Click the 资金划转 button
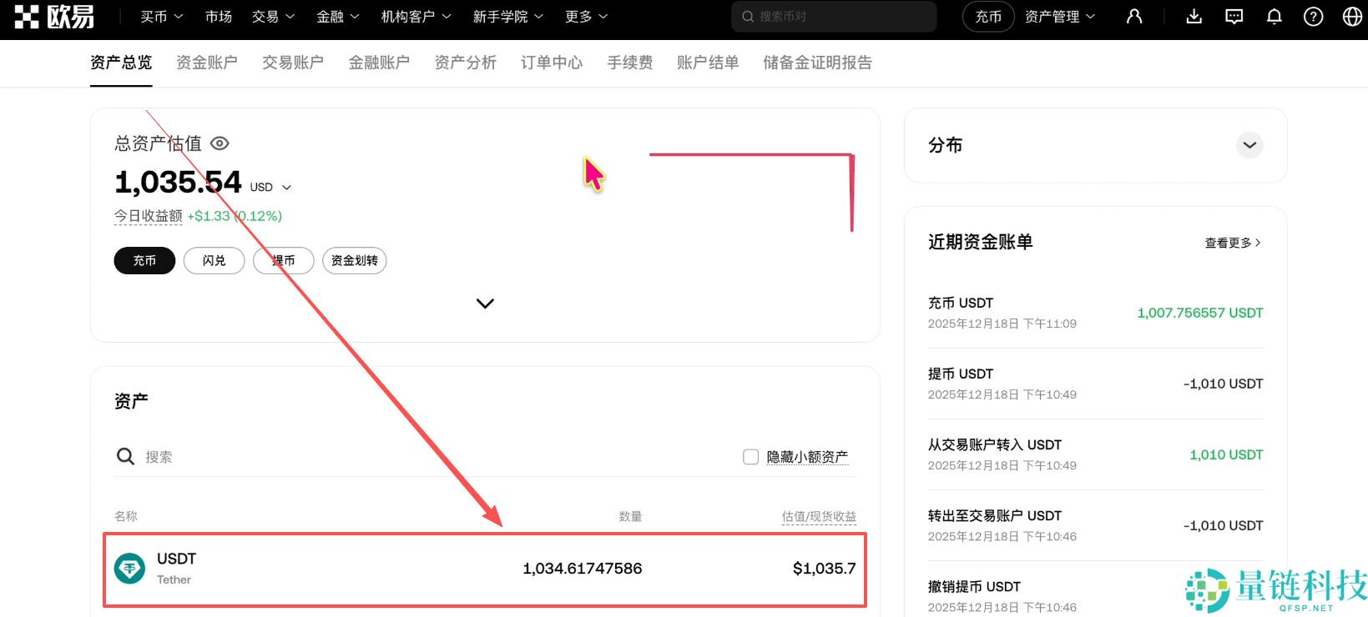This screenshot has height=617, width=1368. (354, 260)
